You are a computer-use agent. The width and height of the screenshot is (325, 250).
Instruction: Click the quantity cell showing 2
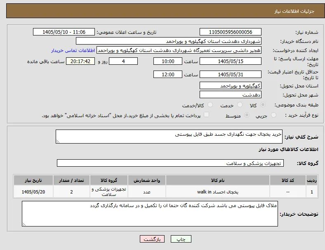coord(71,192)
